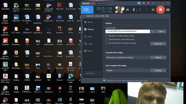186x104 pixels.
Task: Open About tab in Bandicam
Action: (88, 51)
